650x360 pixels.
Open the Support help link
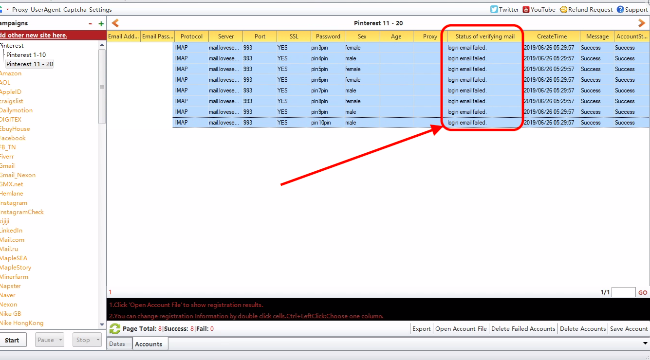(x=620, y=9)
